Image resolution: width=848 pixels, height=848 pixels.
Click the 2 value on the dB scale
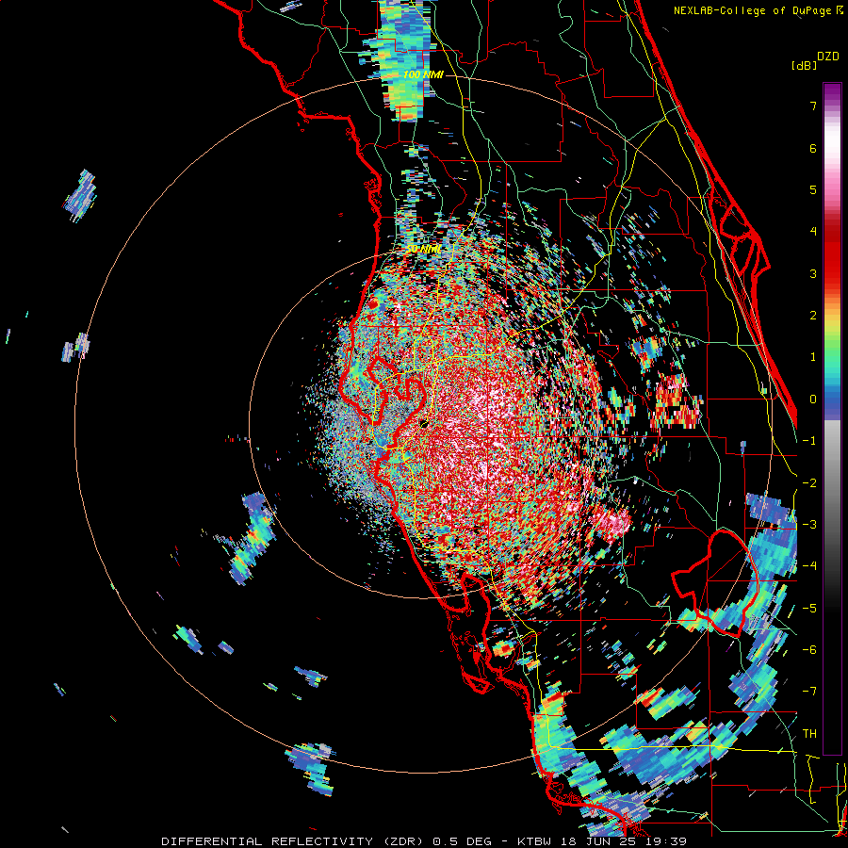tap(813, 316)
